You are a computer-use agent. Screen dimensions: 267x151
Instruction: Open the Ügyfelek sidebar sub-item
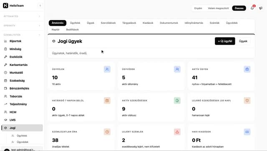click(x=22, y=136)
